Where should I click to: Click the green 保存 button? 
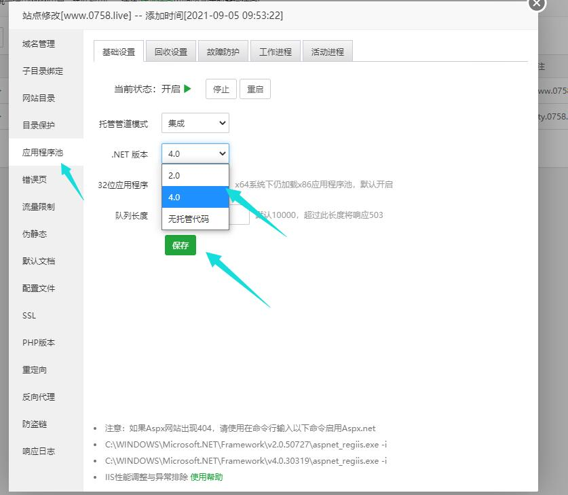181,245
